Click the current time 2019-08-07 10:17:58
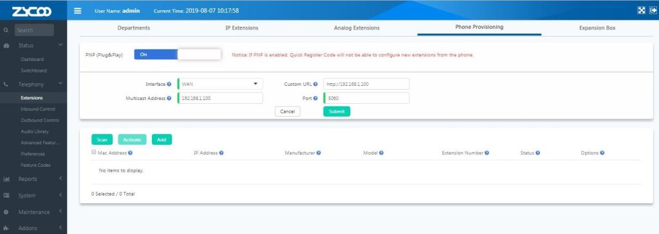Image resolution: width=659 pixels, height=234 pixels. click(212, 11)
